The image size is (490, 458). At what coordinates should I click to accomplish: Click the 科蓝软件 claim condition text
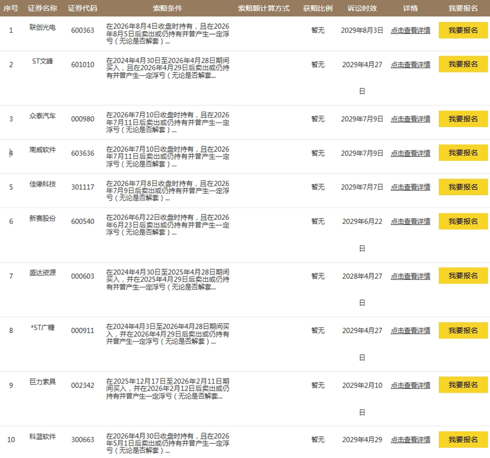point(168,443)
